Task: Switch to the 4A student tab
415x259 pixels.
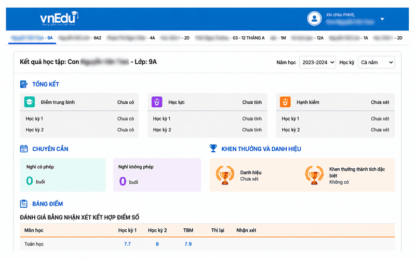Action: click(131, 38)
